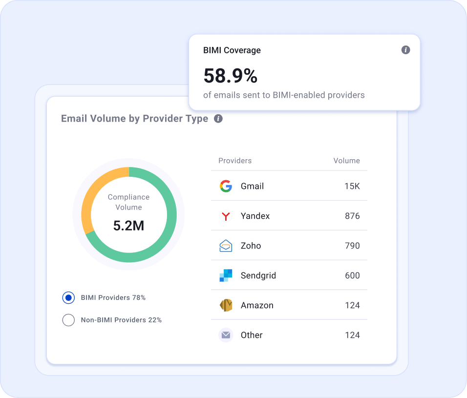Click the Amazon golden logo icon
The height and width of the screenshot is (398, 467).
[226, 305]
